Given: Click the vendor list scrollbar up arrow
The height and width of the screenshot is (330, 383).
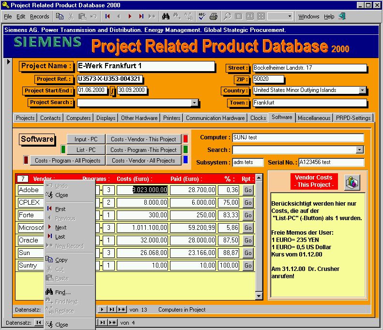Looking at the screenshot, I should [x=259, y=178].
